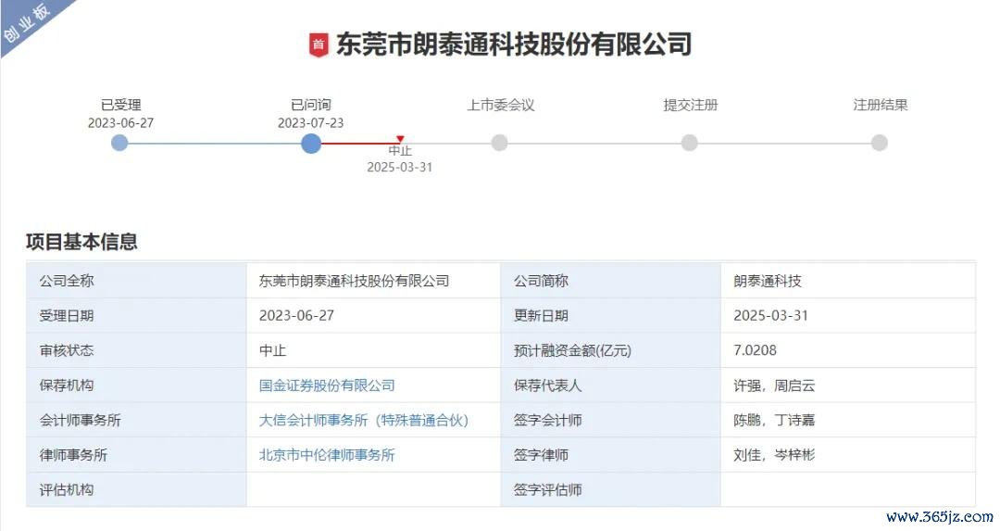Click the 提交注册 stage label
Viewport: 1000px width, 531px height.
[690, 106]
